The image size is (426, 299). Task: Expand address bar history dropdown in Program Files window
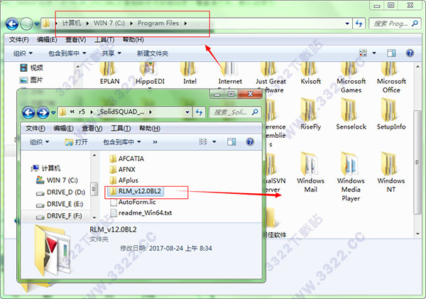347,23
